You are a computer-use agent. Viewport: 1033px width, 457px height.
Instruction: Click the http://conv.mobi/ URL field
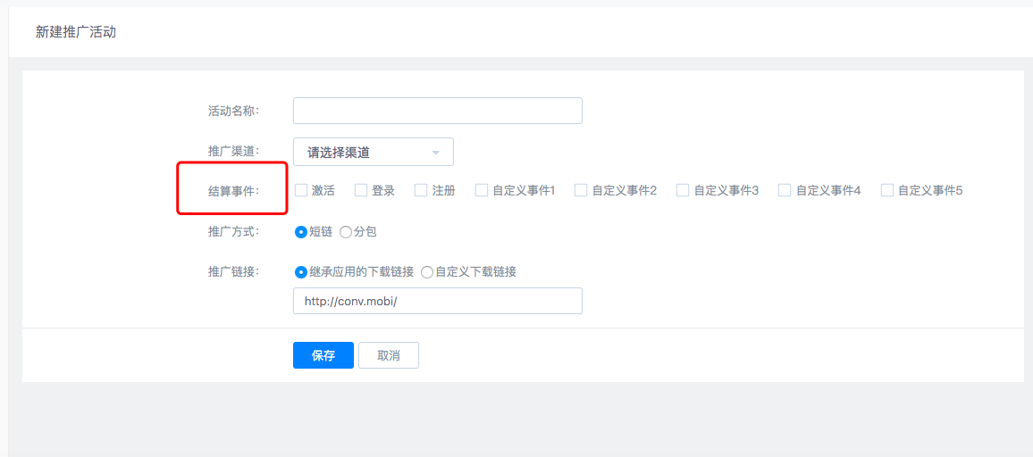click(437, 301)
